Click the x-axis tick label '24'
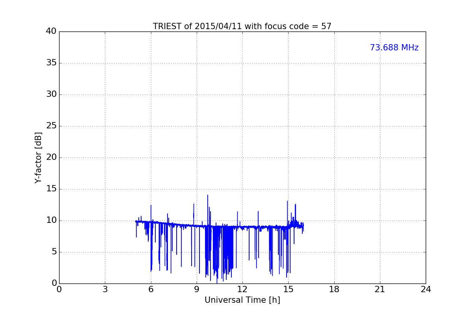The height and width of the screenshot is (315, 473). click(426, 289)
